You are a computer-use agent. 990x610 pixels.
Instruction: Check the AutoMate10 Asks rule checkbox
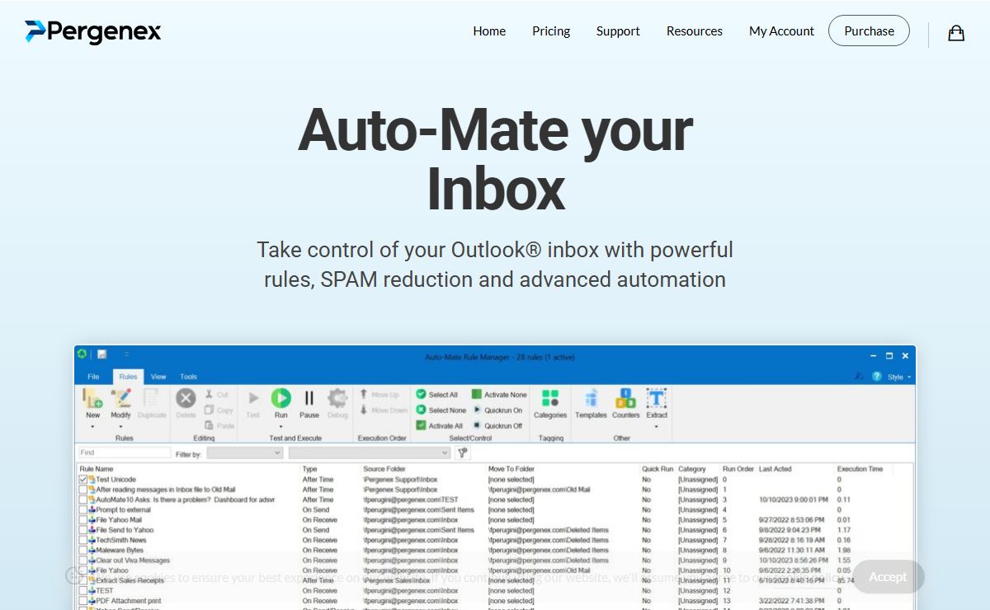click(82, 500)
